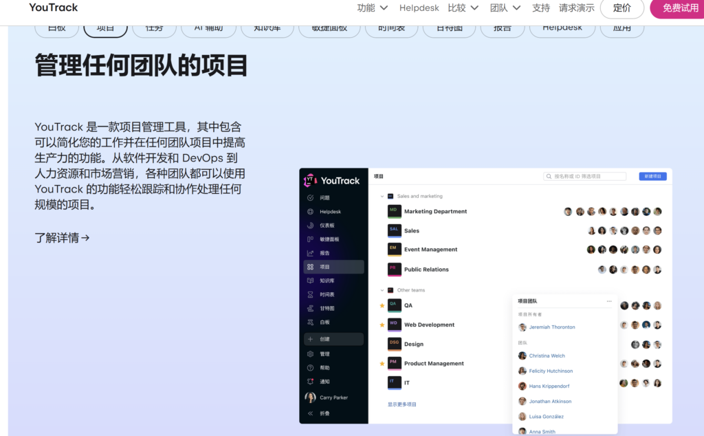Toggle the favorite star next to Web Development

[382, 325]
